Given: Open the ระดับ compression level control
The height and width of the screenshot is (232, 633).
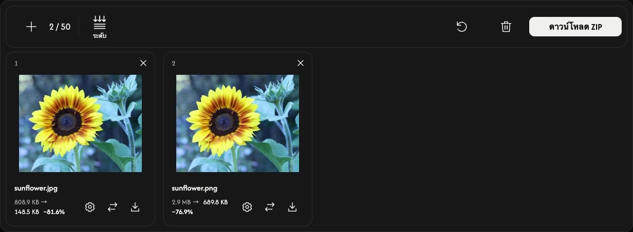Looking at the screenshot, I should 100,27.
